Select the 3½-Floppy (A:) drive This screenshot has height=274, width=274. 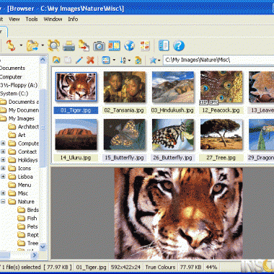click(19, 85)
